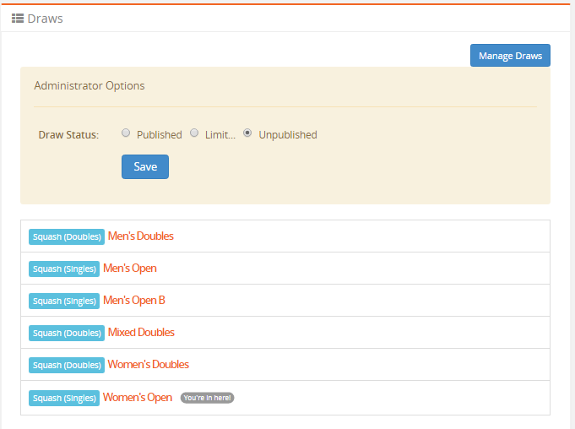Open the Men's Open draw
The height and width of the screenshot is (429, 575).
[129, 269]
